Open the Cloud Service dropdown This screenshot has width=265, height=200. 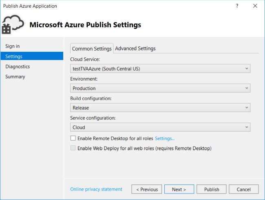(160, 68)
